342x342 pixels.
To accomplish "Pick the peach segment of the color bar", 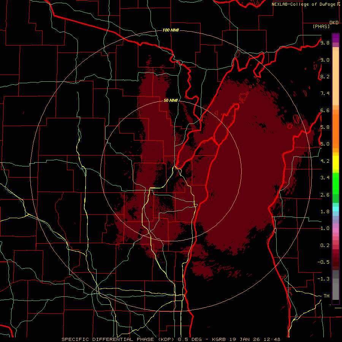I will [336, 78].
